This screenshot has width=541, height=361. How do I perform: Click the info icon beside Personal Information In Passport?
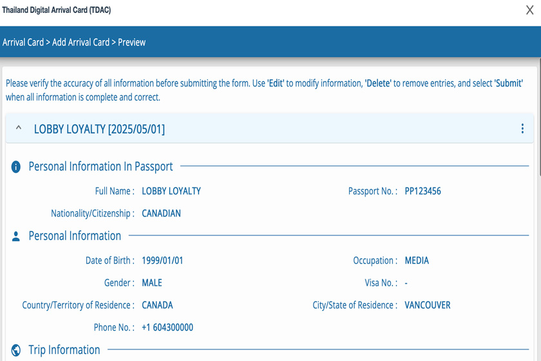16,167
